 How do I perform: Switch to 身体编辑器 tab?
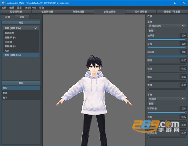tap(78, 12)
